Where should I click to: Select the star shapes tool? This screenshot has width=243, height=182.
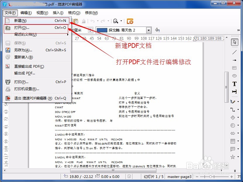coord(233,157)
